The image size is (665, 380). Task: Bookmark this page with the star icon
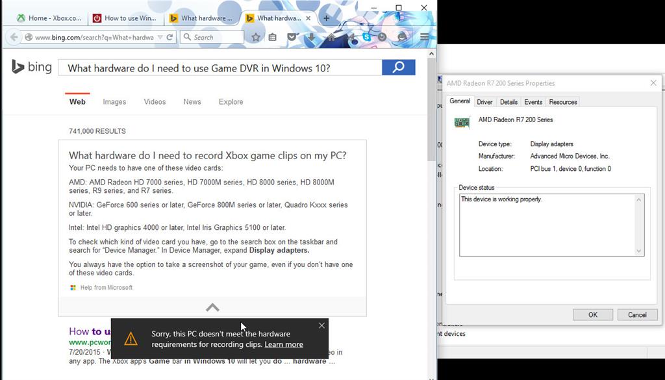click(256, 37)
